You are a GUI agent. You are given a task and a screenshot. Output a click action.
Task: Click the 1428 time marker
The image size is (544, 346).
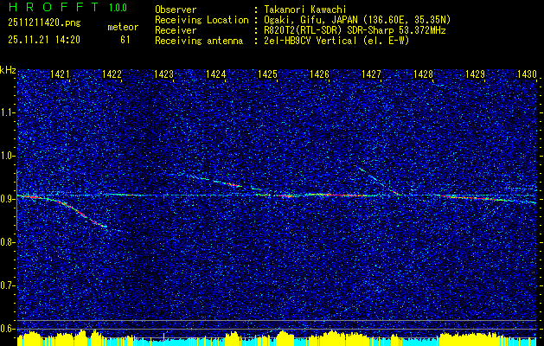[423, 74]
